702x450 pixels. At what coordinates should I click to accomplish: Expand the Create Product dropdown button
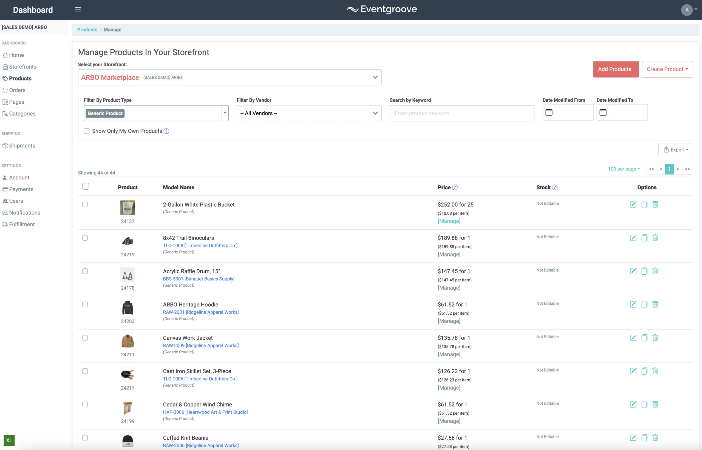[x=667, y=69]
